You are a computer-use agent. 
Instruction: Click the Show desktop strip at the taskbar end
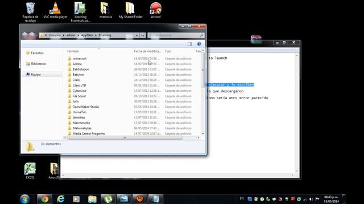(344, 199)
